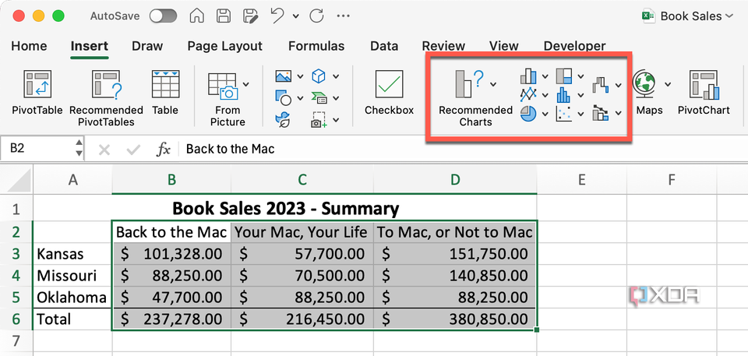Select row 7 header
The image size is (748, 356).
(16, 340)
